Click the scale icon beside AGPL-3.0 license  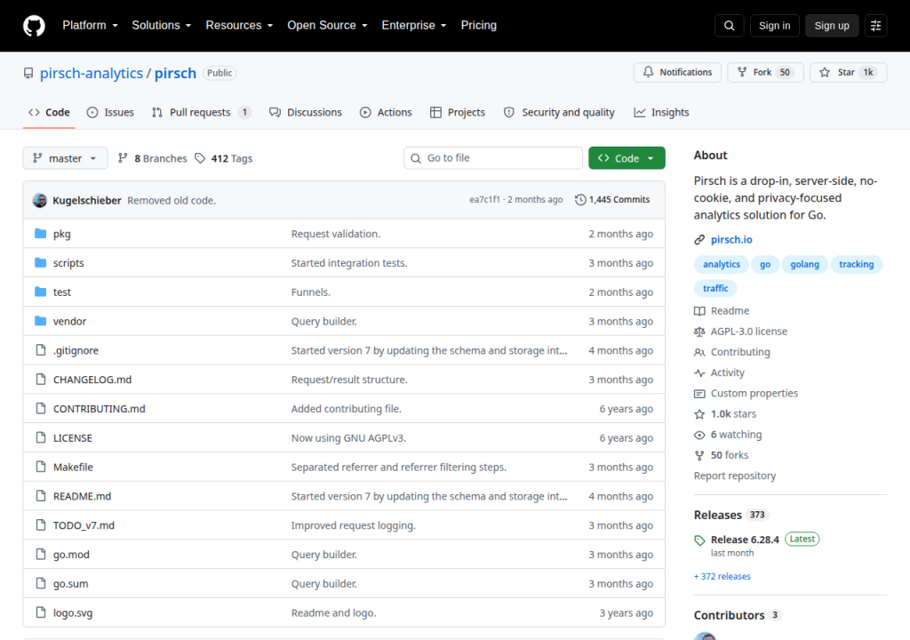tap(699, 332)
